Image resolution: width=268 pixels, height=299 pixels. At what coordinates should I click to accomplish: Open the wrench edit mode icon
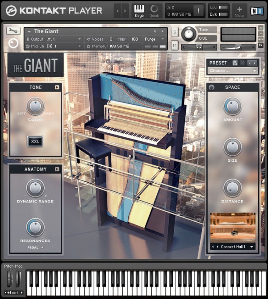click(x=13, y=31)
